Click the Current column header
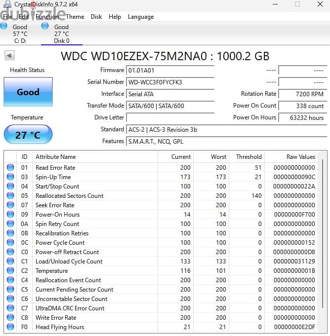 175,156
